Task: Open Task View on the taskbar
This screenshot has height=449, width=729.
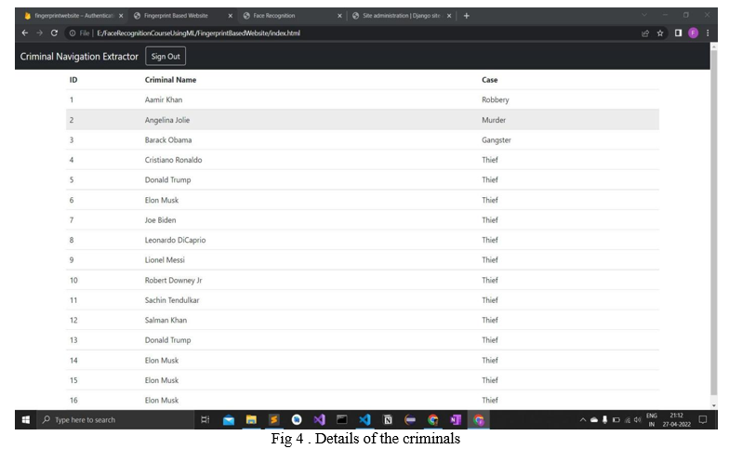Action: (205, 420)
